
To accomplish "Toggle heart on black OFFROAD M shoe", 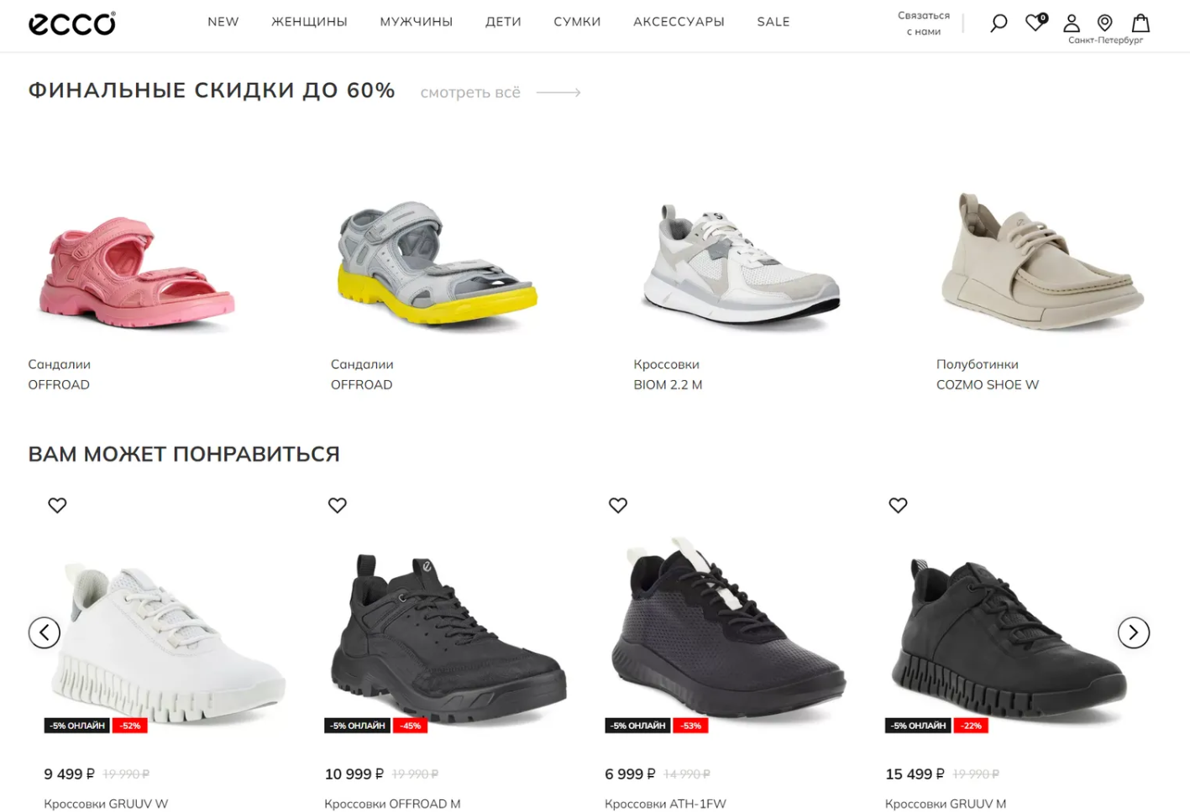I will [338, 505].
